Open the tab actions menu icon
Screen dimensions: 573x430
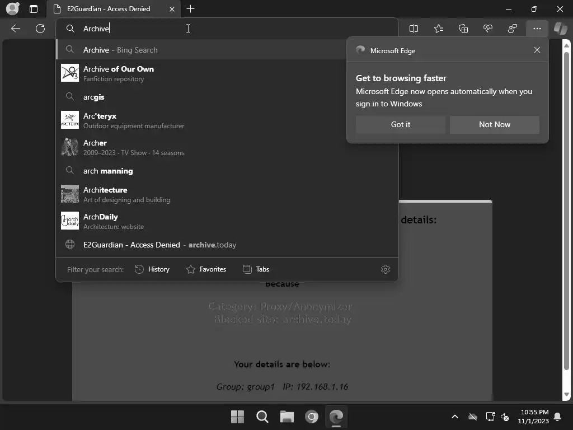(x=33, y=9)
